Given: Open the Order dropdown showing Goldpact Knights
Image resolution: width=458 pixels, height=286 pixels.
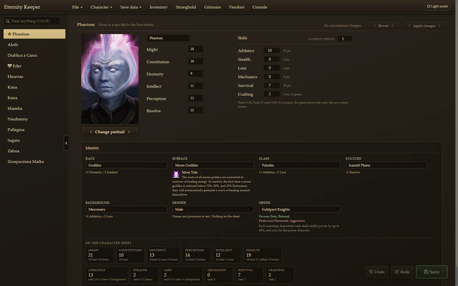Looking at the screenshot, I should (300, 209).
